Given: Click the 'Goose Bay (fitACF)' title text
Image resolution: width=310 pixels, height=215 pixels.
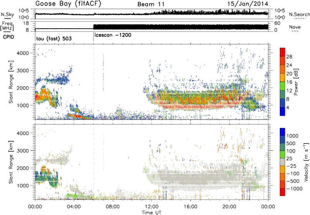Looking at the screenshot, I should (x=68, y=4).
